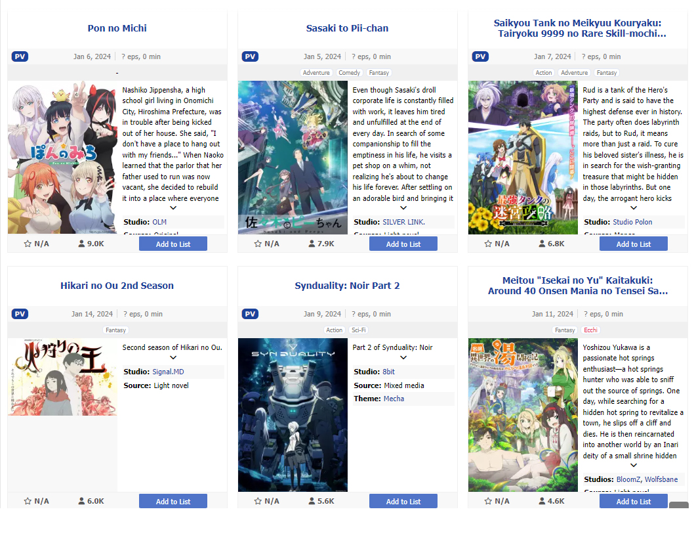Add Pon no Michi to list
The width and height of the screenshot is (694, 545).
coord(173,244)
